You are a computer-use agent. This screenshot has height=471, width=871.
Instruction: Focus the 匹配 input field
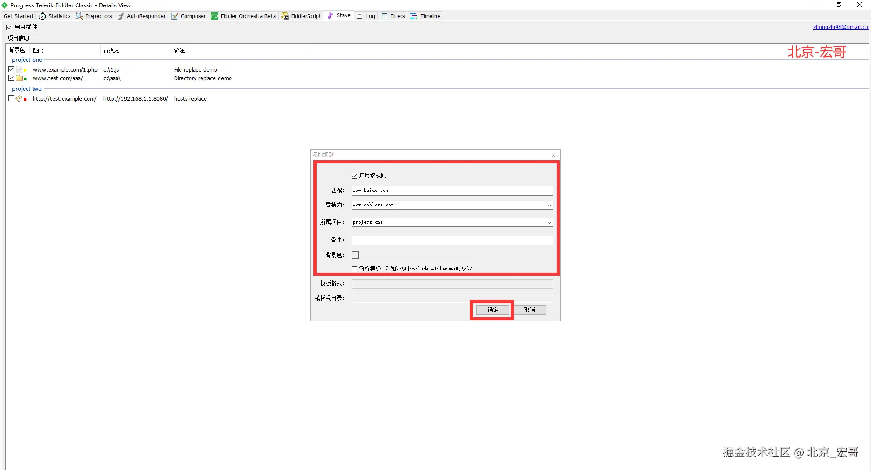click(452, 191)
